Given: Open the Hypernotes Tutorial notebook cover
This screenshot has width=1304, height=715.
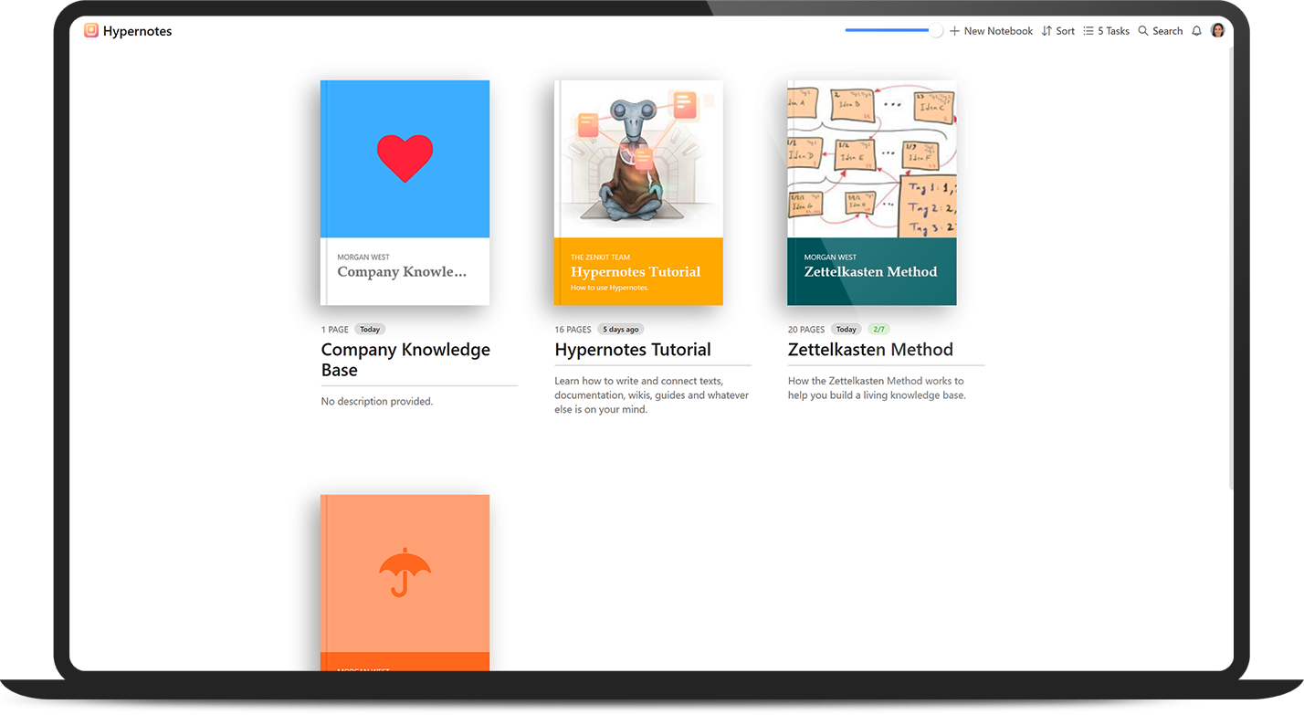Looking at the screenshot, I should 638,193.
